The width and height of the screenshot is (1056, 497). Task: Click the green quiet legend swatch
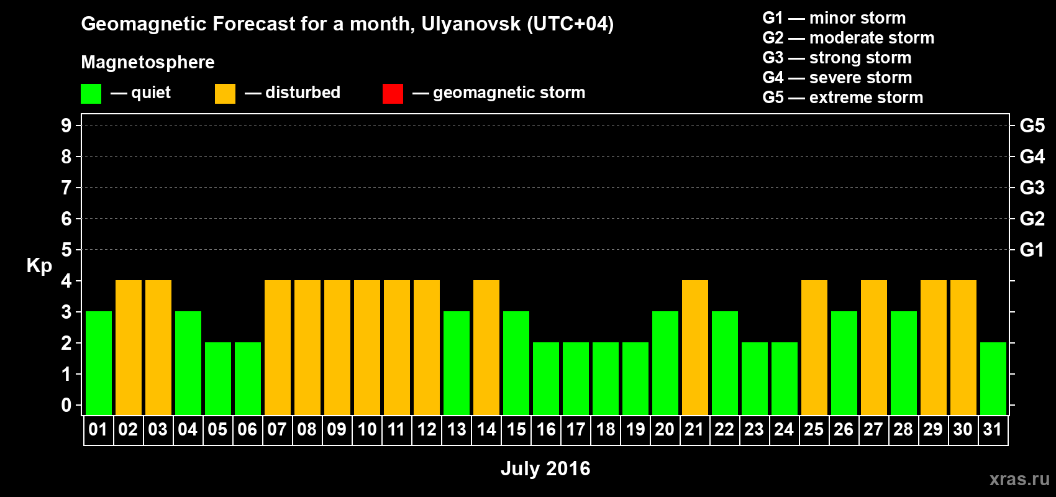click(91, 94)
